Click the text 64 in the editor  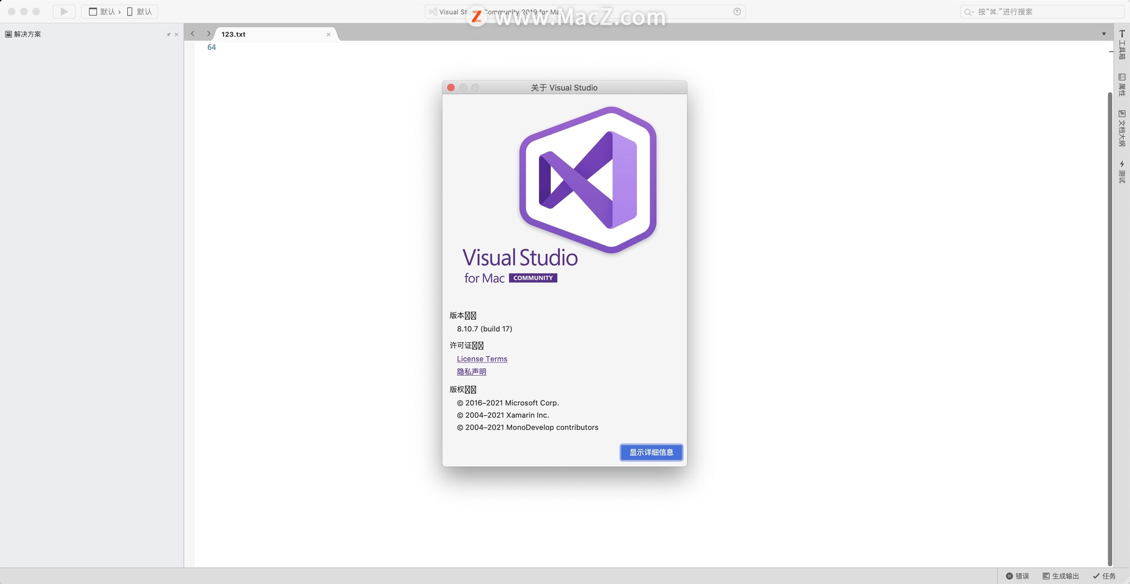(x=211, y=47)
